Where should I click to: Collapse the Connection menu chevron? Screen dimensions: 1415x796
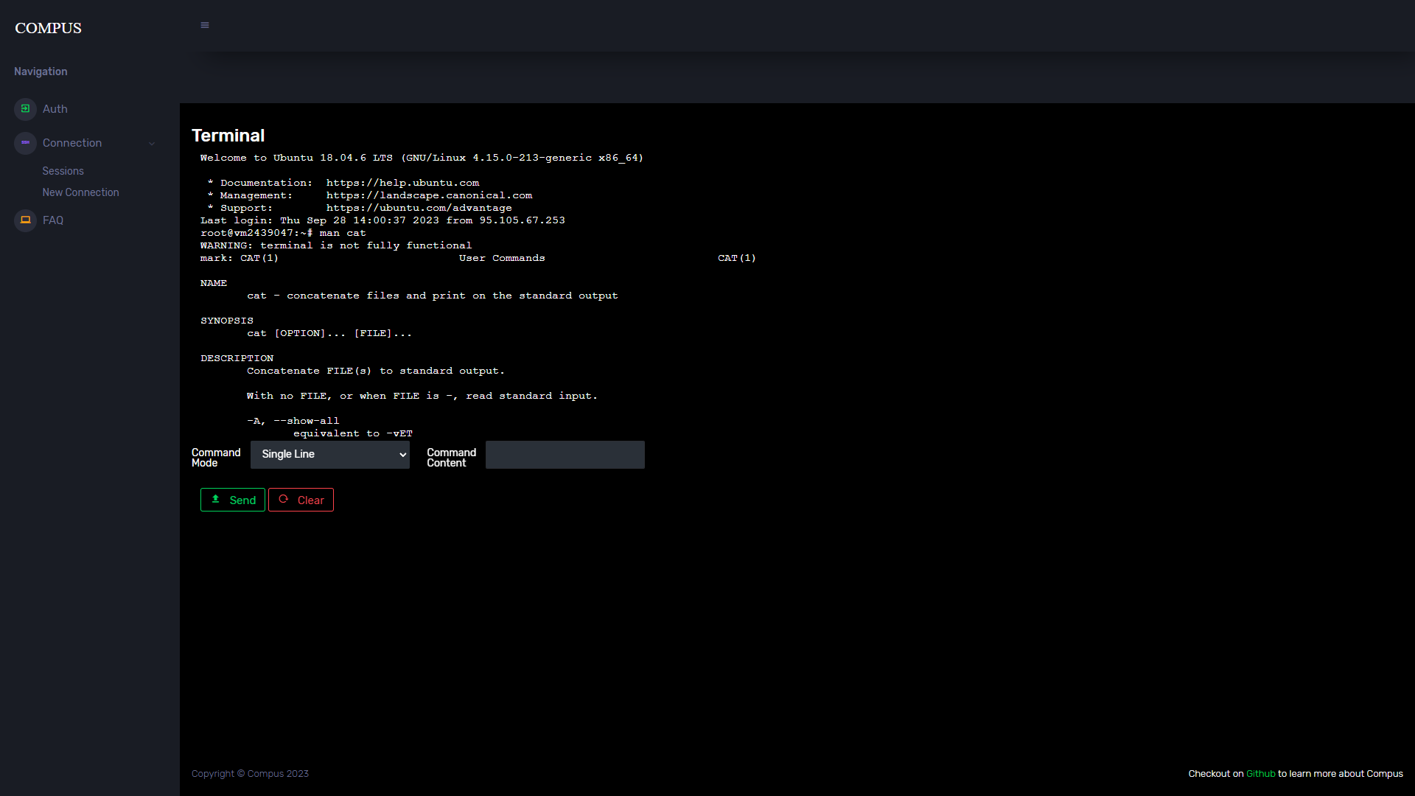pos(152,144)
